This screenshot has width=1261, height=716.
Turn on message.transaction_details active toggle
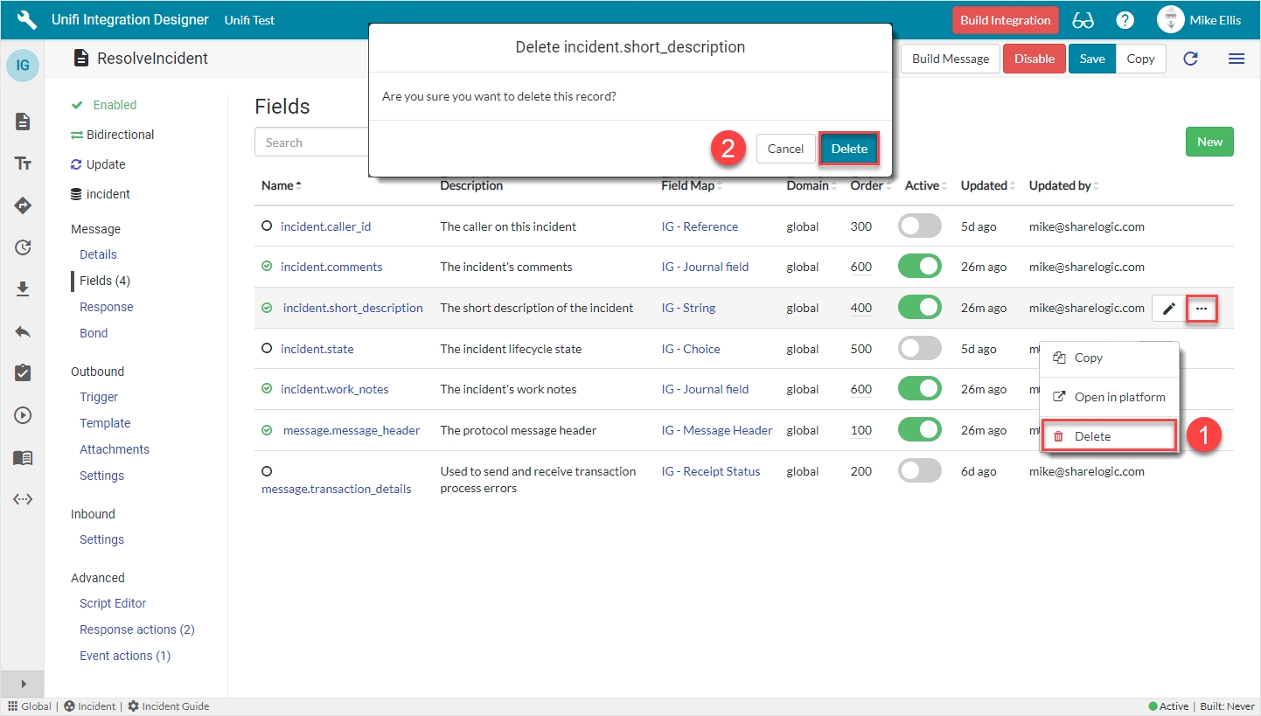coord(919,471)
